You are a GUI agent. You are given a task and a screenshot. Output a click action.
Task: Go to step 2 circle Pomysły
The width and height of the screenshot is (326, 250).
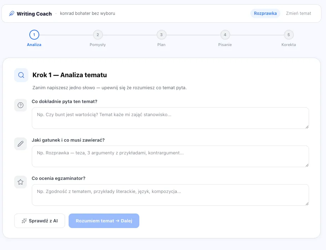click(x=98, y=35)
